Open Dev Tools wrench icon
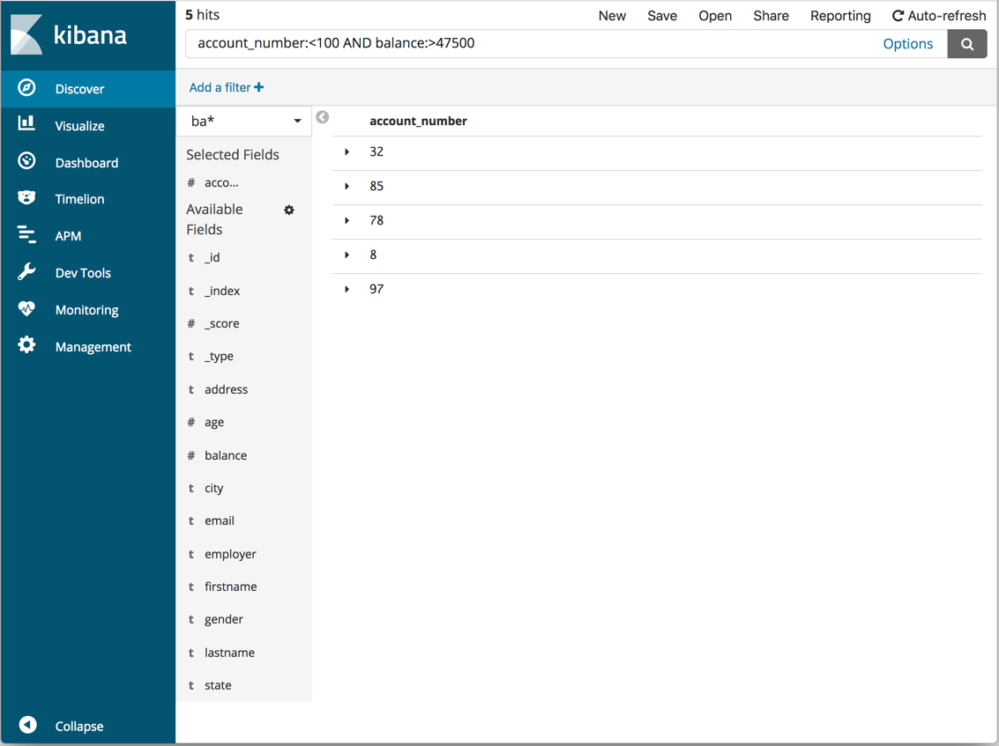 coord(27,272)
